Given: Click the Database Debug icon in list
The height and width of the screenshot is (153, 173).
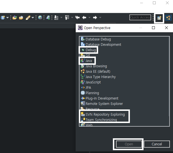Looking at the screenshot, I should [x=83, y=39].
